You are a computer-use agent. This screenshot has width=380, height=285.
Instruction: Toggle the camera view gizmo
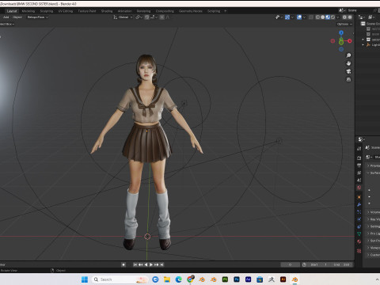[348, 71]
